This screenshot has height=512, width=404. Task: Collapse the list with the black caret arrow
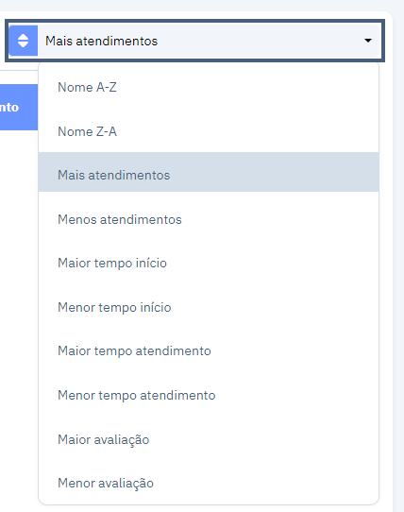point(368,41)
